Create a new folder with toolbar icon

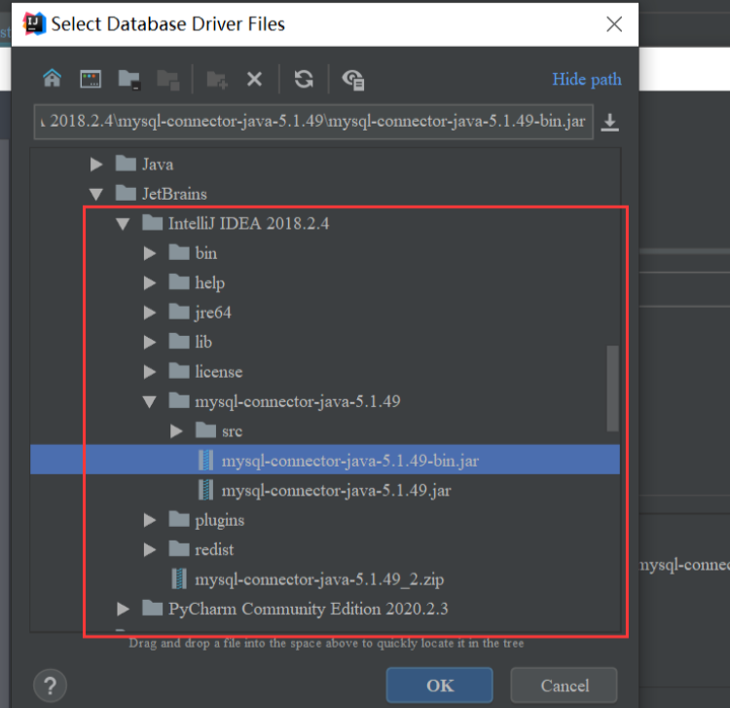click(x=217, y=79)
